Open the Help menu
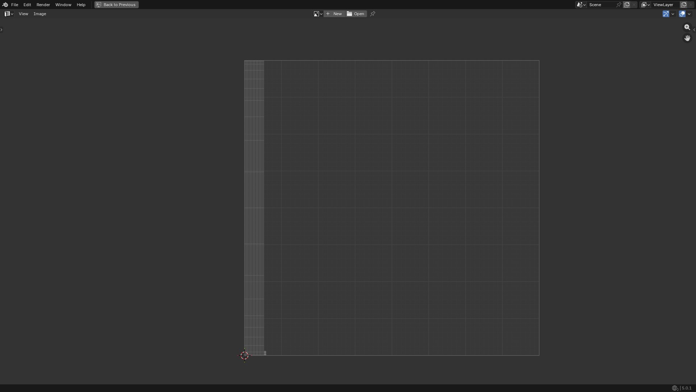The height and width of the screenshot is (392, 696). click(81, 5)
